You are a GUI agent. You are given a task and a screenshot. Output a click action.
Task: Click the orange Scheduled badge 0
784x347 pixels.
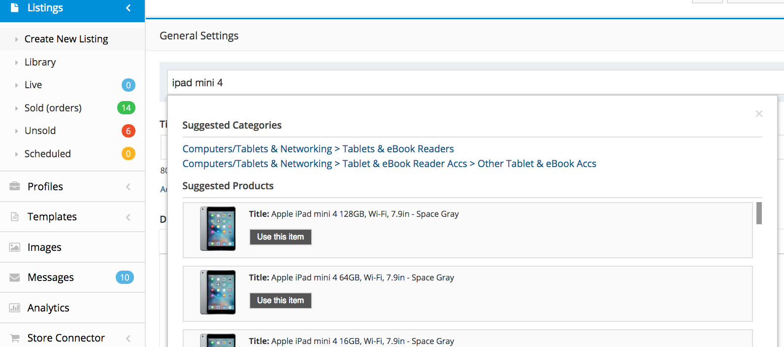[x=128, y=154]
